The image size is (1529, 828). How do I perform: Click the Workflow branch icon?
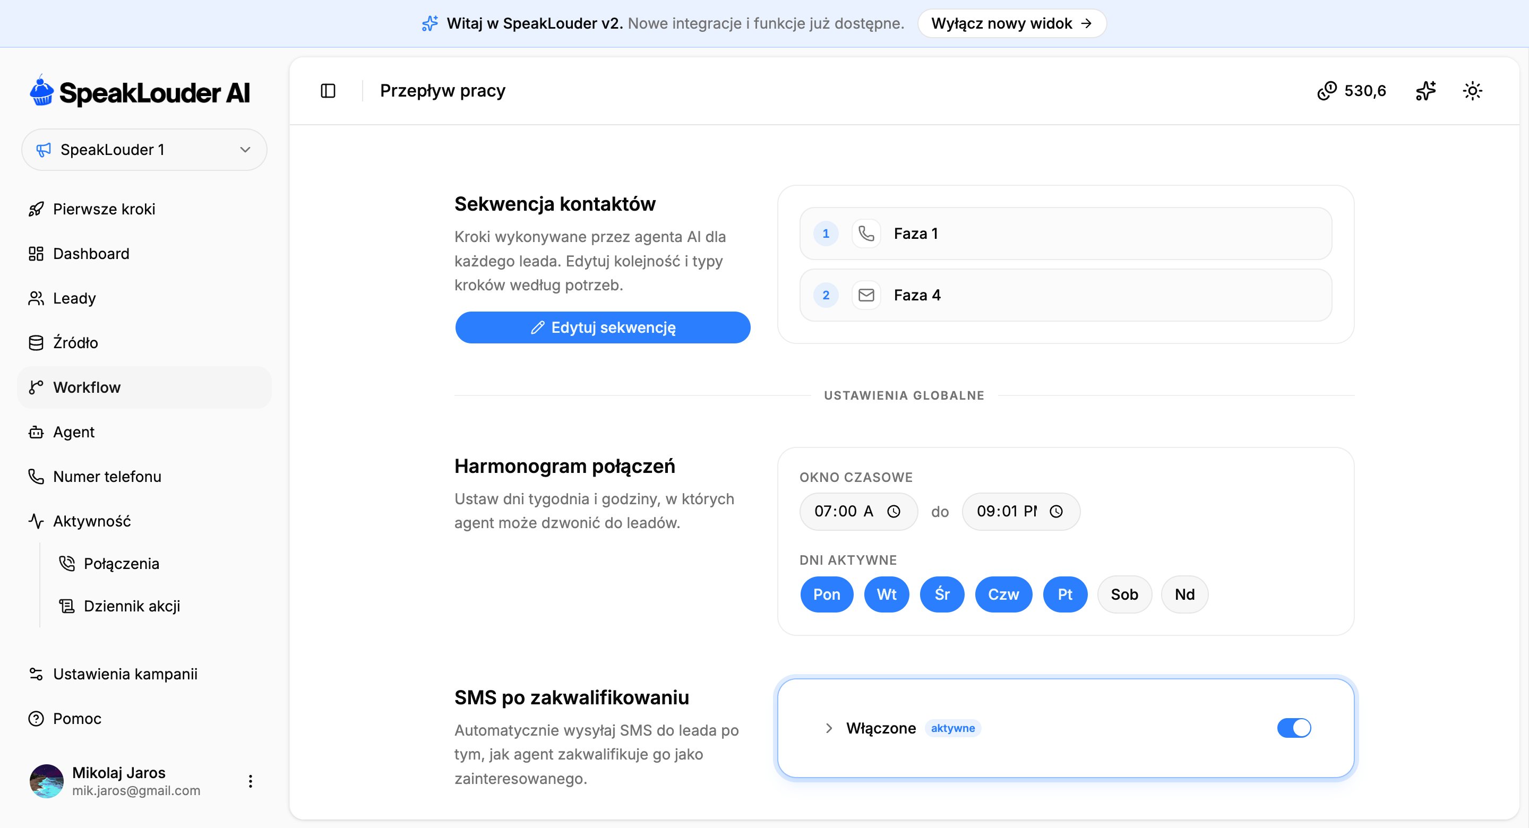pos(36,387)
